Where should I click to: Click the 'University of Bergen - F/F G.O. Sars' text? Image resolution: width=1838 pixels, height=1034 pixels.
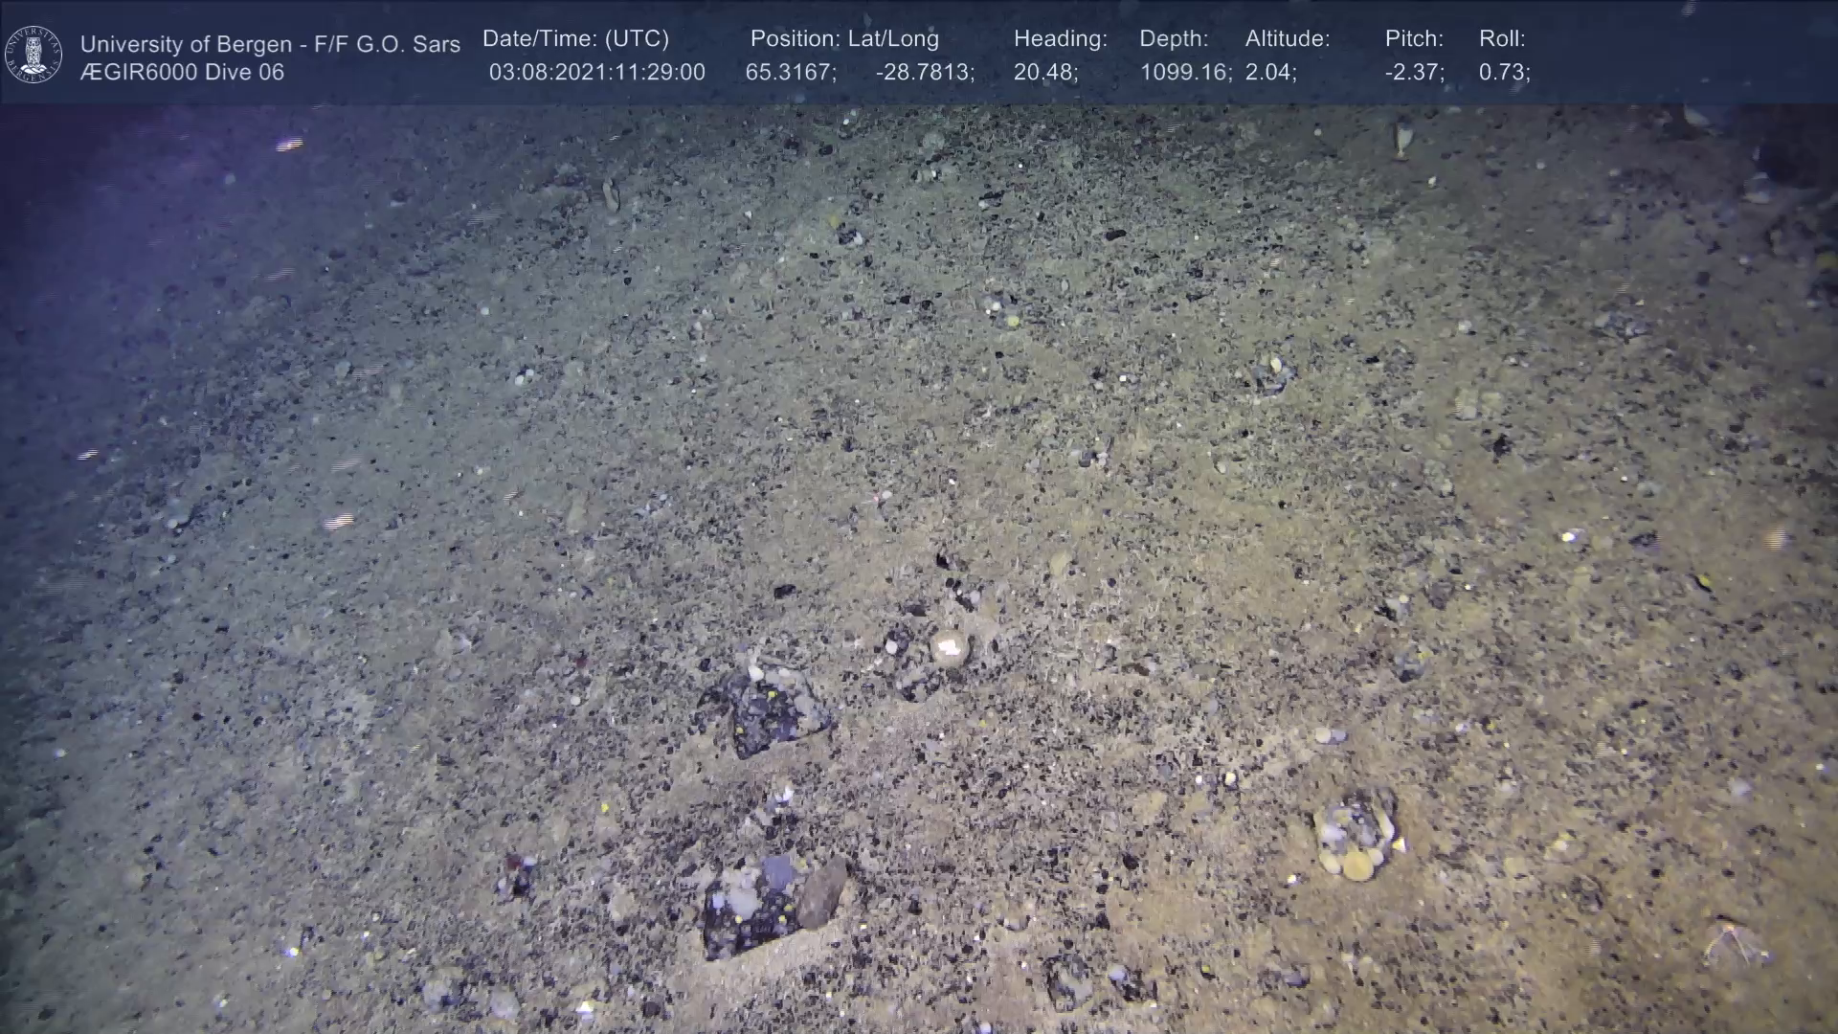pos(270,44)
